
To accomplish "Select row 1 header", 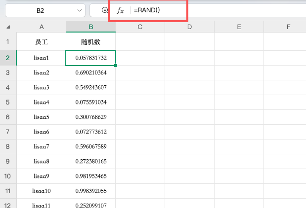I will point(8,42).
